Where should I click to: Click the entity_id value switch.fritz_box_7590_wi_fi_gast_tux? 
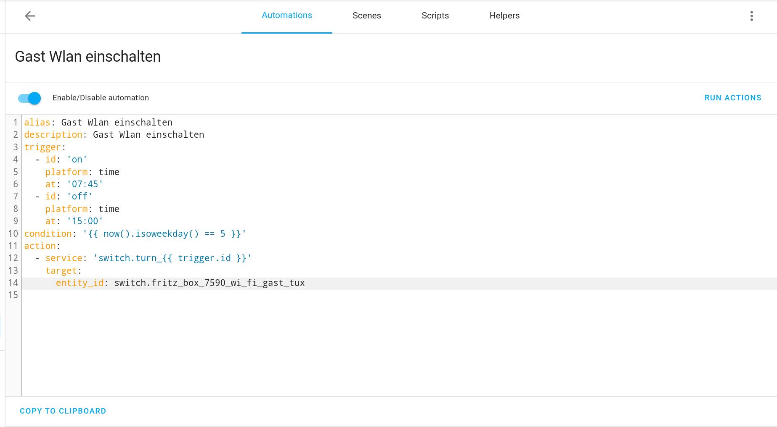(209, 283)
